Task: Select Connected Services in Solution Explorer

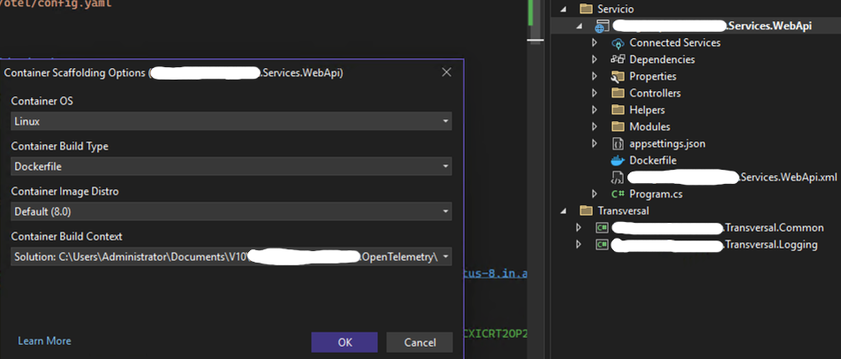Action: (x=675, y=42)
